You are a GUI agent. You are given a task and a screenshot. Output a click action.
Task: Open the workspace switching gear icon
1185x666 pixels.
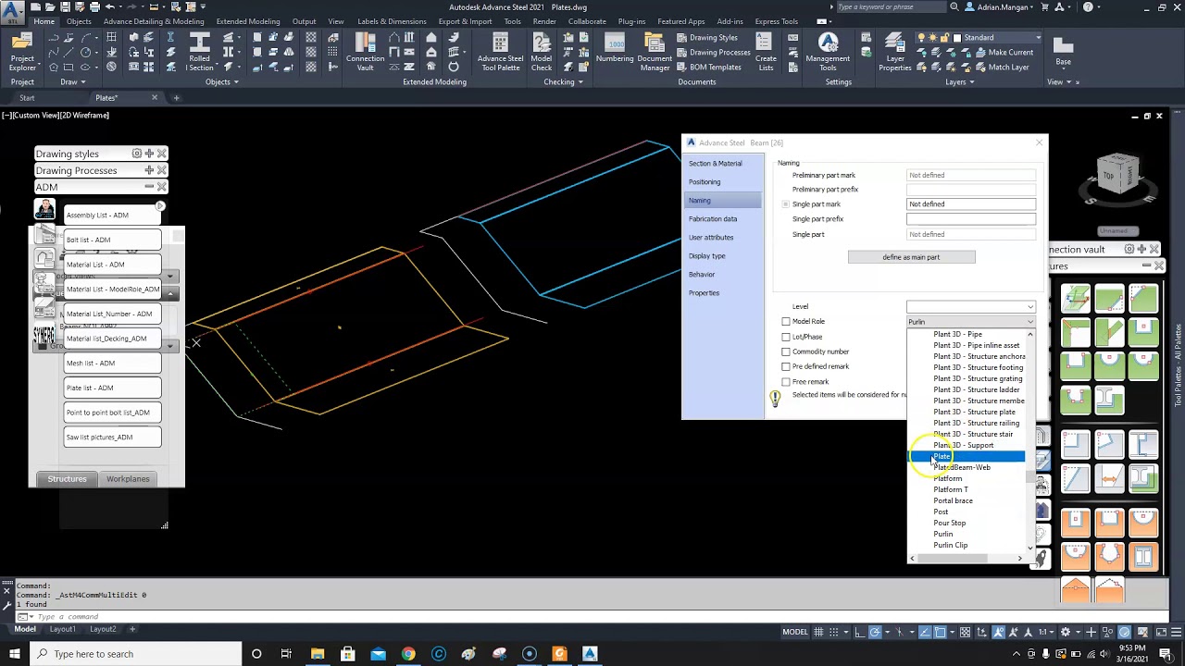[1066, 633]
